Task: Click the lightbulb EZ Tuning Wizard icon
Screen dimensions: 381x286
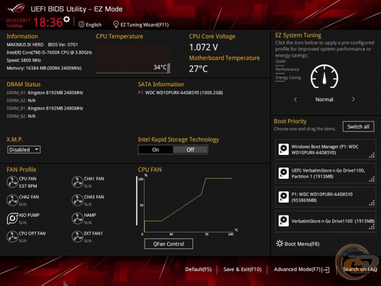Action: click(x=116, y=24)
